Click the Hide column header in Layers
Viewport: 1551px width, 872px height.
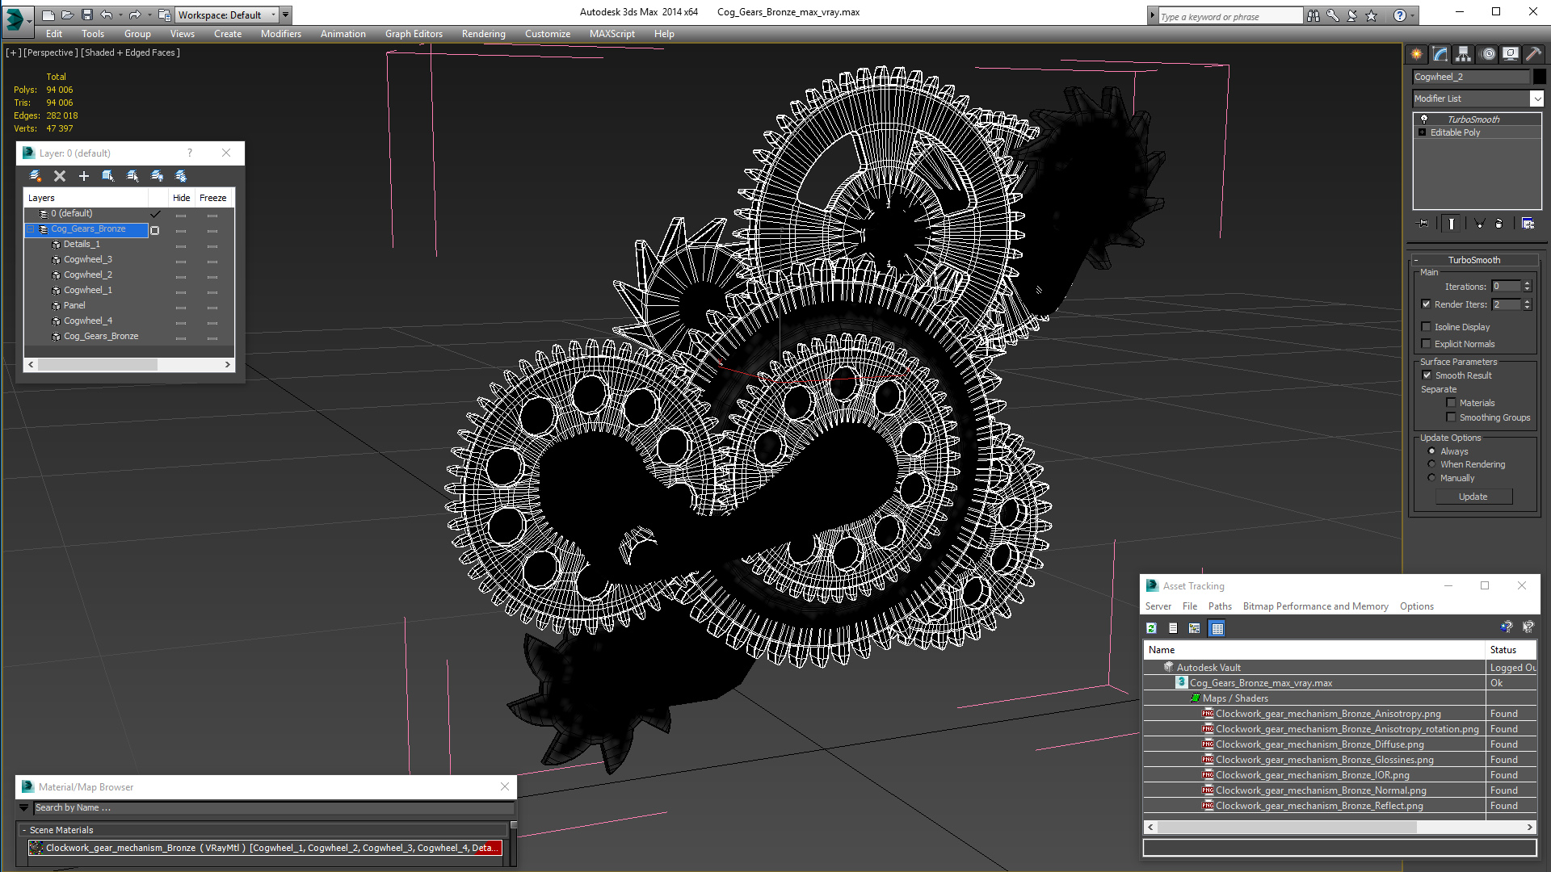pyautogui.click(x=182, y=198)
